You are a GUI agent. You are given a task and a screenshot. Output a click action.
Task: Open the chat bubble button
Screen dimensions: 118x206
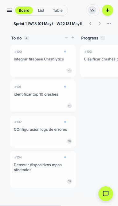[x=106, y=194]
